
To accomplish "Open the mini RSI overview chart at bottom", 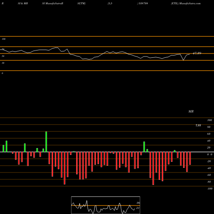I will point(106,205).
